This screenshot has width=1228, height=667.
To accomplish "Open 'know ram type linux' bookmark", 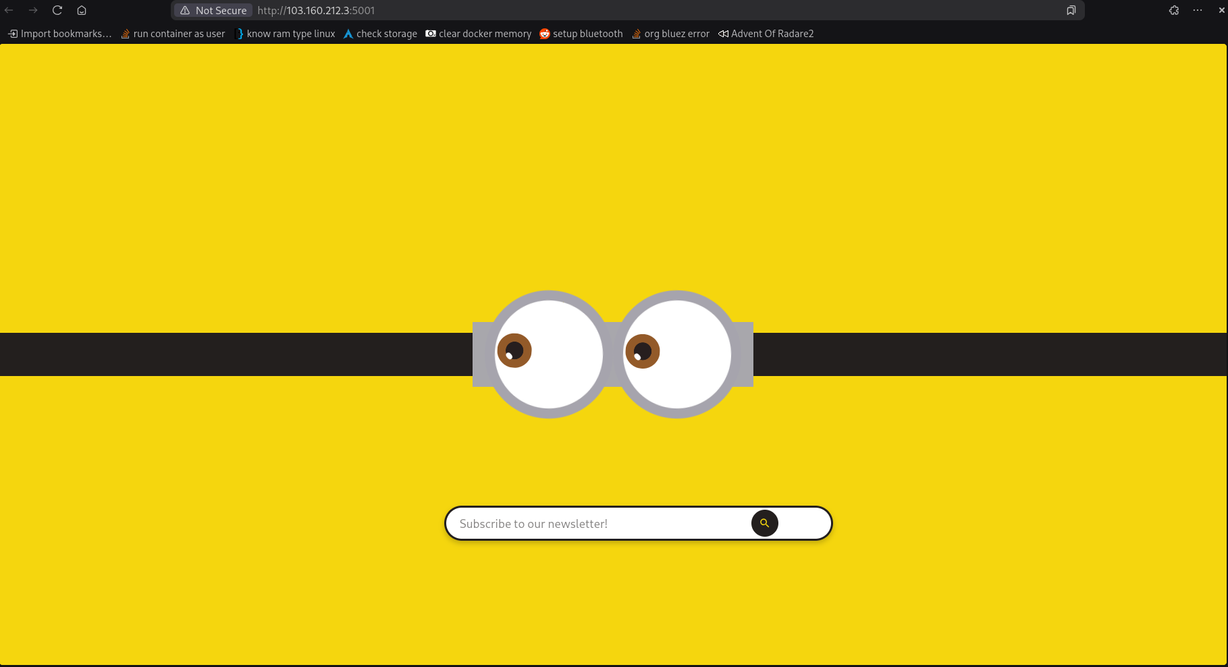I will (285, 34).
